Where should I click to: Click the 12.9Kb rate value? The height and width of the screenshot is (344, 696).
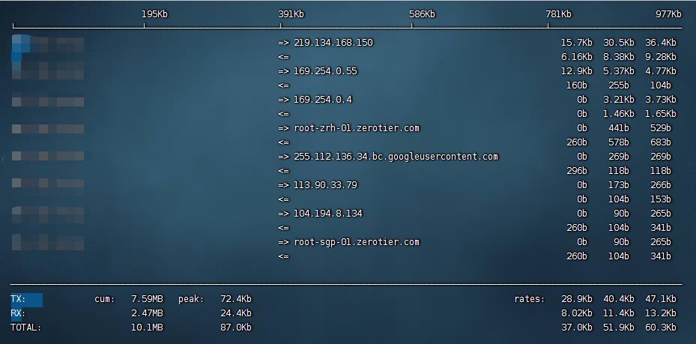point(577,71)
